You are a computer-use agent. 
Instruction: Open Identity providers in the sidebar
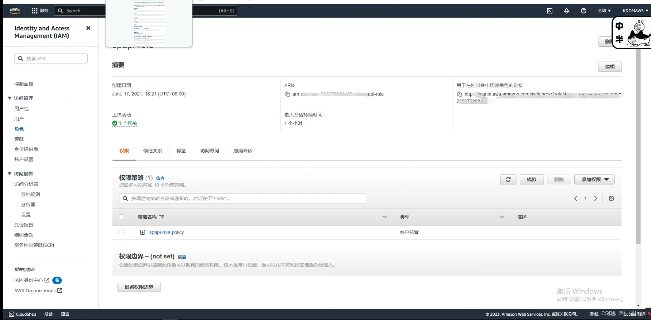click(x=26, y=149)
